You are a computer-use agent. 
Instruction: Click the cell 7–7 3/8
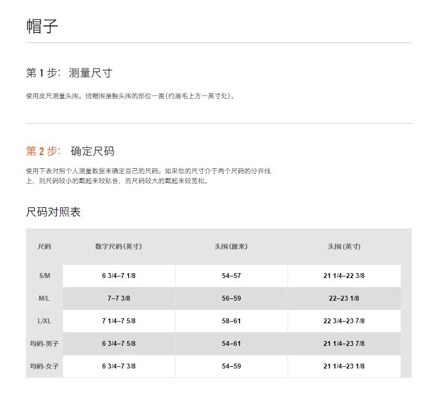click(119, 298)
